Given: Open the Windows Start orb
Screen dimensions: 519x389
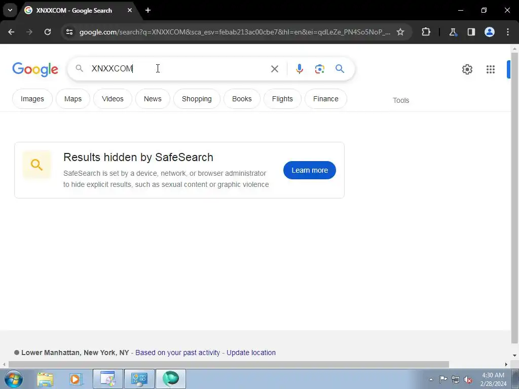Looking at the screenshot, I should [x=14, y=379].
